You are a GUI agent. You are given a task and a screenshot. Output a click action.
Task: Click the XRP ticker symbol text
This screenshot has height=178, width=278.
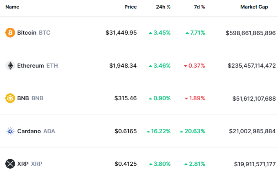pos(36,164)
